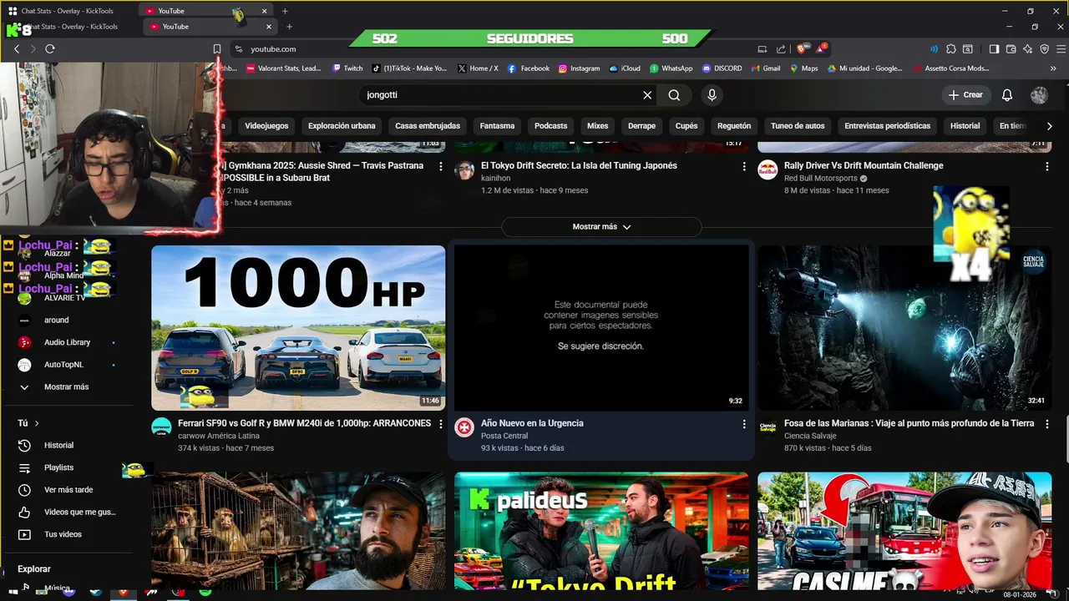This screenshot has height=601, width=1069.
Task: Play the 1000 HP drag race thumbnail
Action: [298, 328]
